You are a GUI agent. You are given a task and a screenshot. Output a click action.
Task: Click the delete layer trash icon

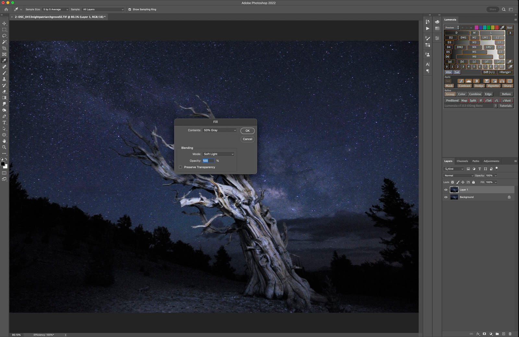(x=510, y=333)
